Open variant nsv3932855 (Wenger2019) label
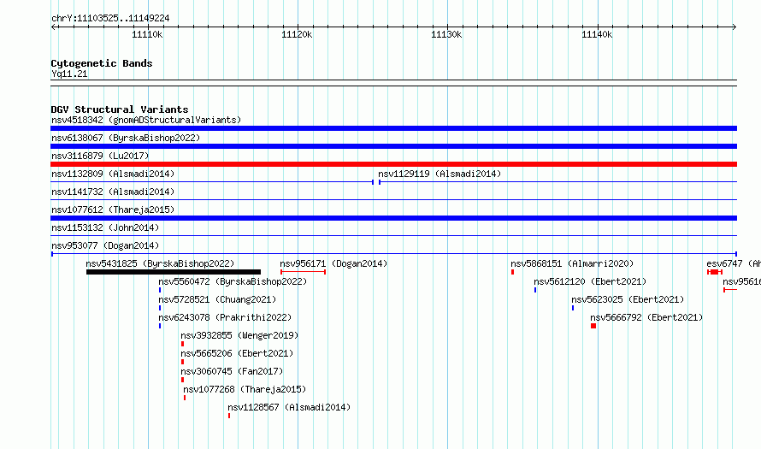 tap(239, 335)
